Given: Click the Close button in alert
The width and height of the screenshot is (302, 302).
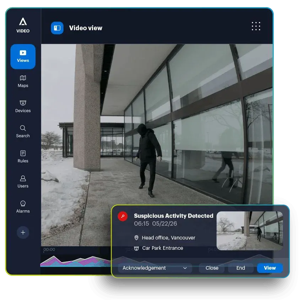Looking at the screenshot, I should click(x=212, y=268).
